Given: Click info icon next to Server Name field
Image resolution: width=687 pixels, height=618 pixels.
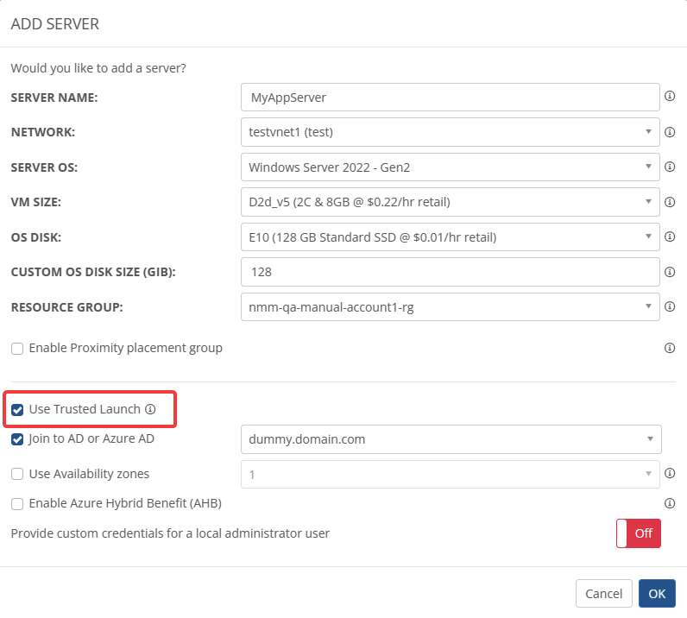Looking at the screenshot, I should [x=670, y=97].
